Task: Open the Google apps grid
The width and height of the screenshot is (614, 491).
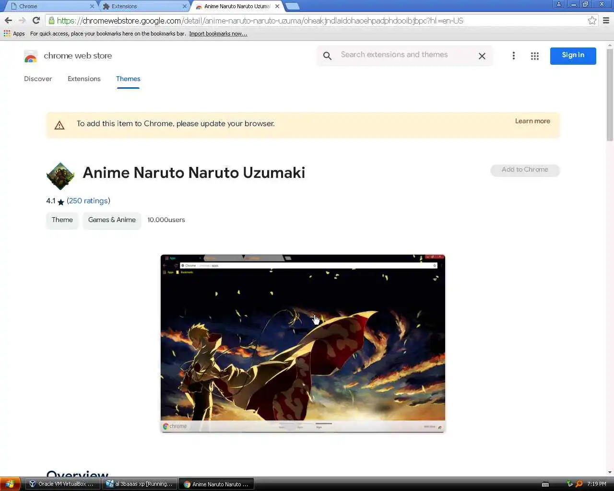Action: click(535, 56)
